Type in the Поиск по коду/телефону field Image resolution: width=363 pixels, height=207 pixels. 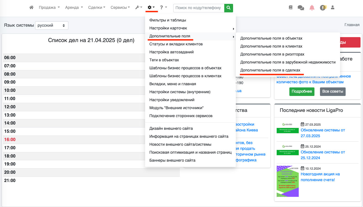pyautogui.click(x=199, y=8)
